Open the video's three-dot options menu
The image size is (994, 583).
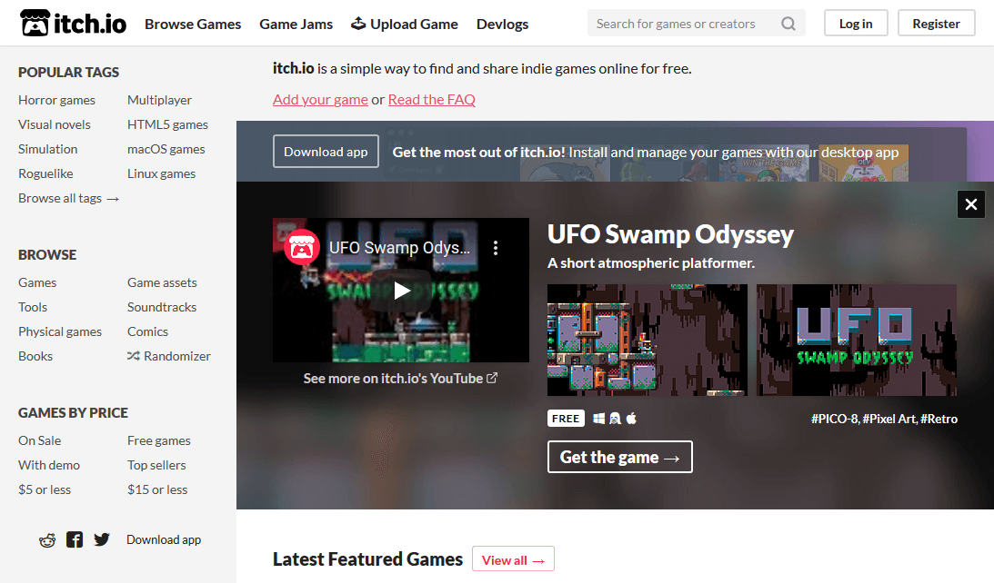(x=496, y=248)
